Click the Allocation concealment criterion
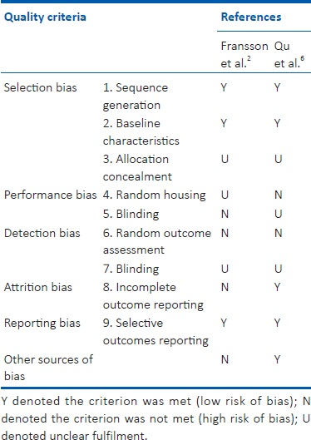The height and width of the screenshot is (440, 311). 137,167
